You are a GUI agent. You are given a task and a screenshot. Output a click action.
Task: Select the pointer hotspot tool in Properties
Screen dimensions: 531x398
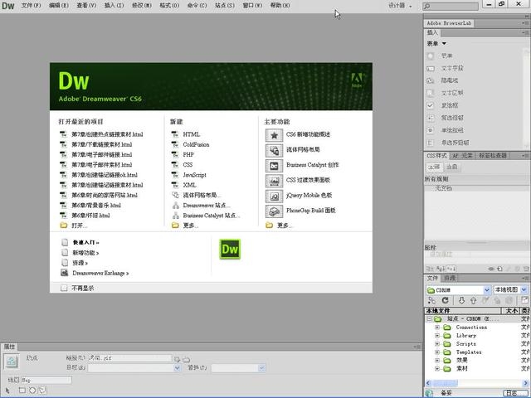tap(7, 391)
